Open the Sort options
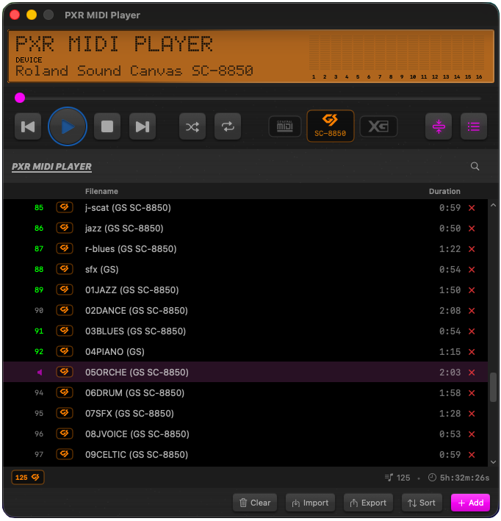 422,503
